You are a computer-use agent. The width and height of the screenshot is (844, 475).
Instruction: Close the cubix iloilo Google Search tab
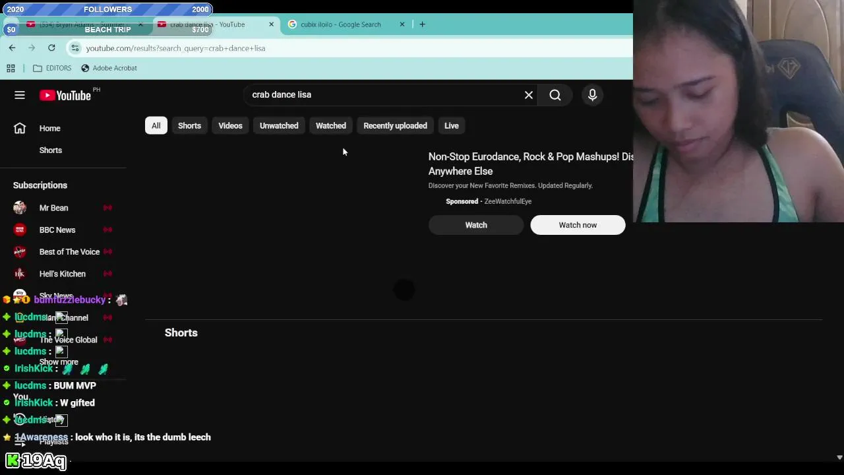(402, 24)
